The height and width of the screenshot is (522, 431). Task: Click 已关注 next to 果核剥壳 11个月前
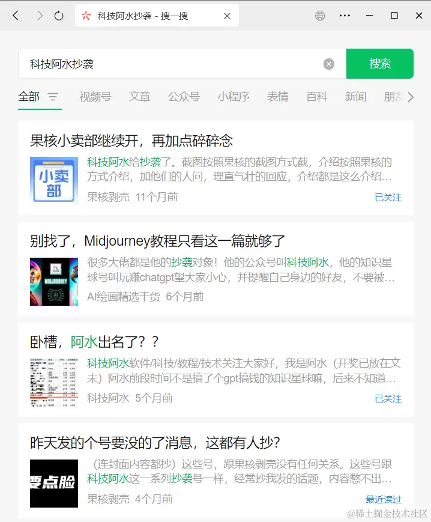tap(388, 198)
